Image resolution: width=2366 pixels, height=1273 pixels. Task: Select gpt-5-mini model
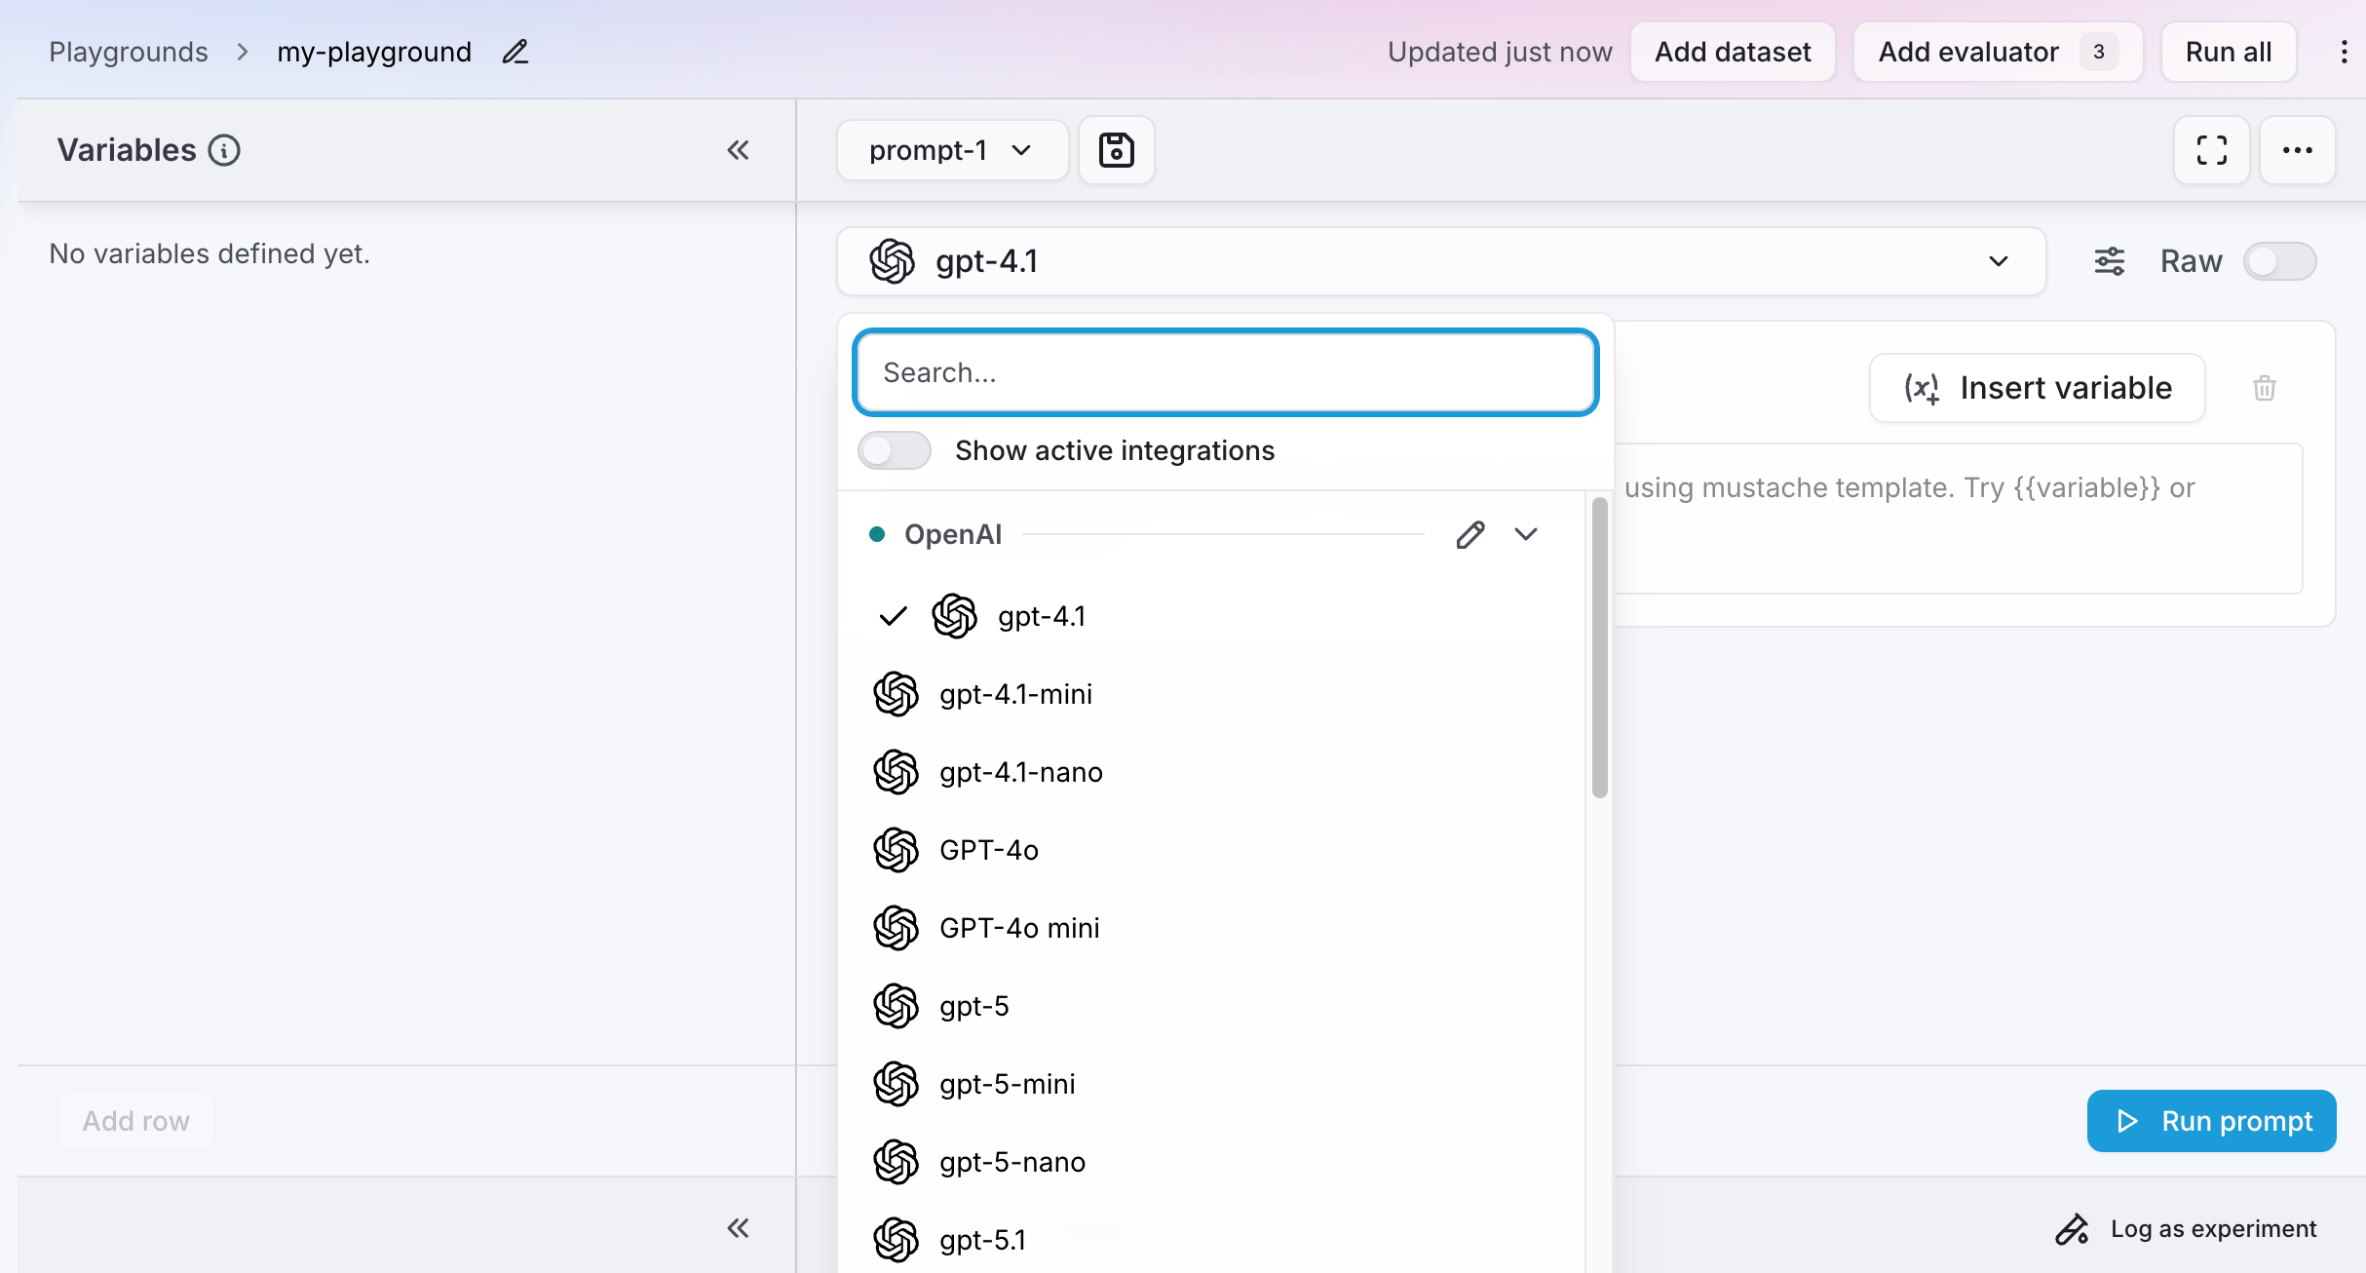pos(1212,1084)
